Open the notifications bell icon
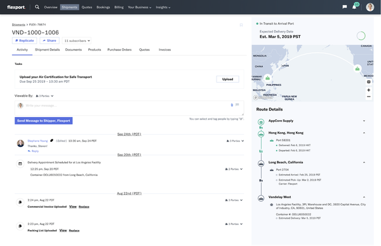Image resolution: width=381 pixels, height=246 pixels. (x=354, y=7)
